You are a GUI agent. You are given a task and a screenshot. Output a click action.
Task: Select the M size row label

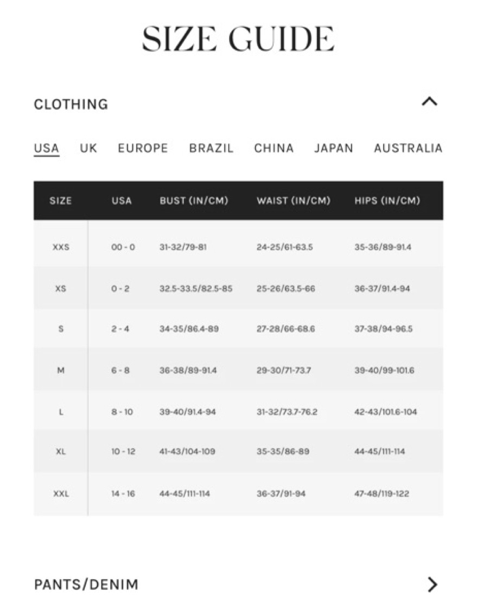coord(61,370)
